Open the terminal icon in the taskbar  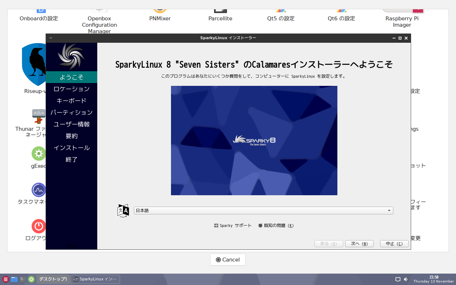(22, 279)
